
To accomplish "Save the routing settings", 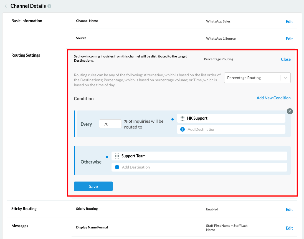I will tap(93, 186).
